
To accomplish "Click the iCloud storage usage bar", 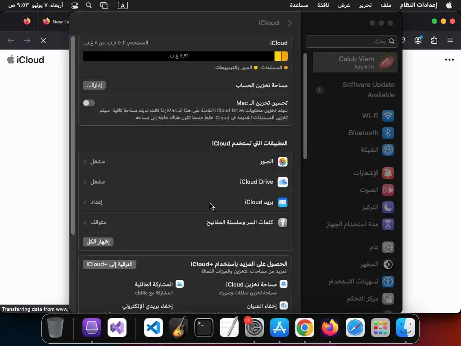I will (185, 56).
